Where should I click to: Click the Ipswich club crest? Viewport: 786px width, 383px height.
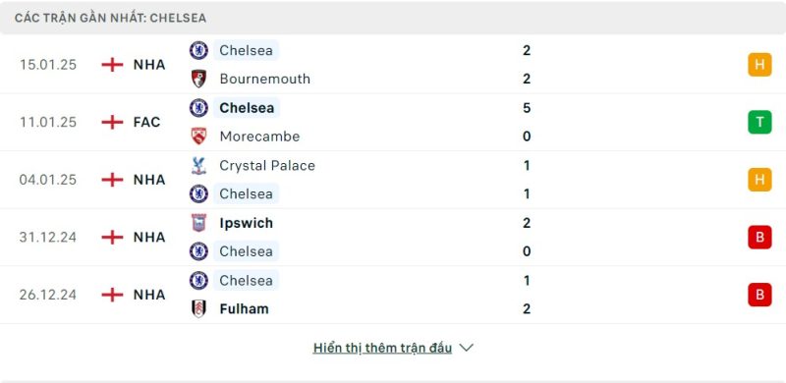click(x=199, y=223)
